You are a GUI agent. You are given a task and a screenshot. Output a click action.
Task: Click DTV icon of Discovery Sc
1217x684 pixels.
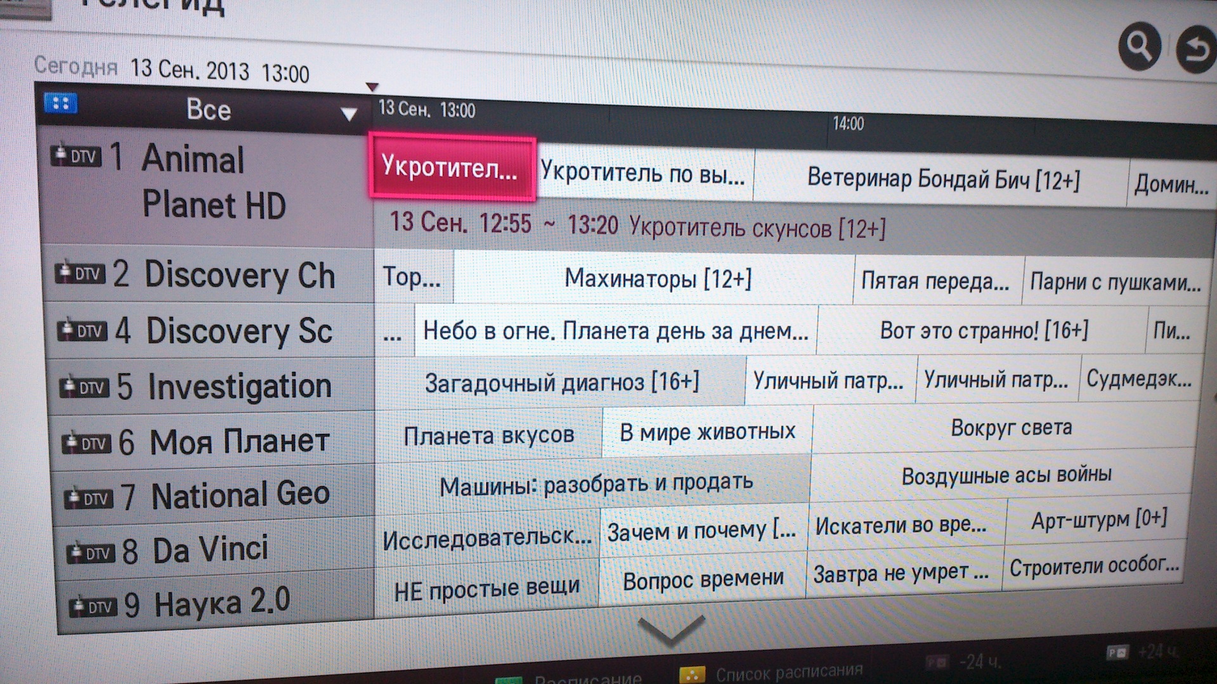pyautogui.click(x=82, y=330)
